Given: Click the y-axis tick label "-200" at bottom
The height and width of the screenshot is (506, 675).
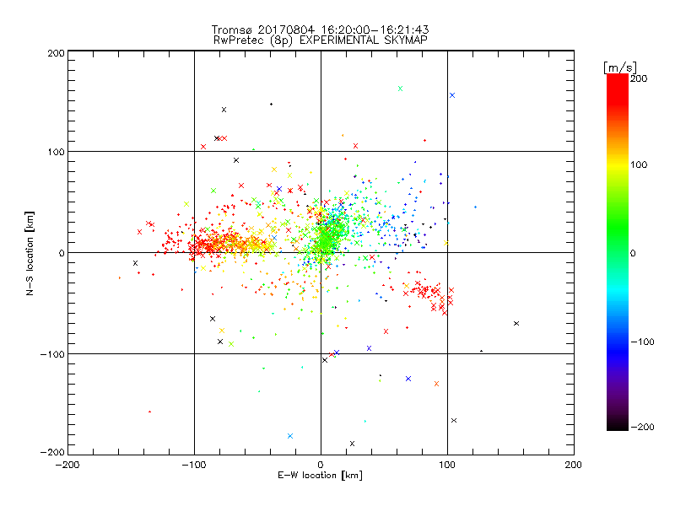Looking at the screenshot, I should pyautogui.click(x=52, y=452).
